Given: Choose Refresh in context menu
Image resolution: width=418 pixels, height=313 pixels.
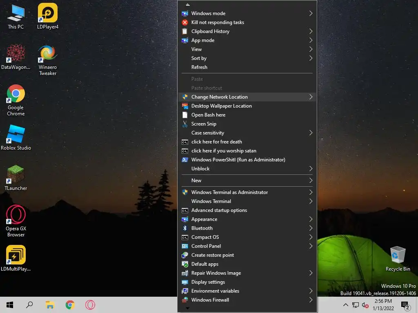Looking at the screenshot, I should coord(247,67).
